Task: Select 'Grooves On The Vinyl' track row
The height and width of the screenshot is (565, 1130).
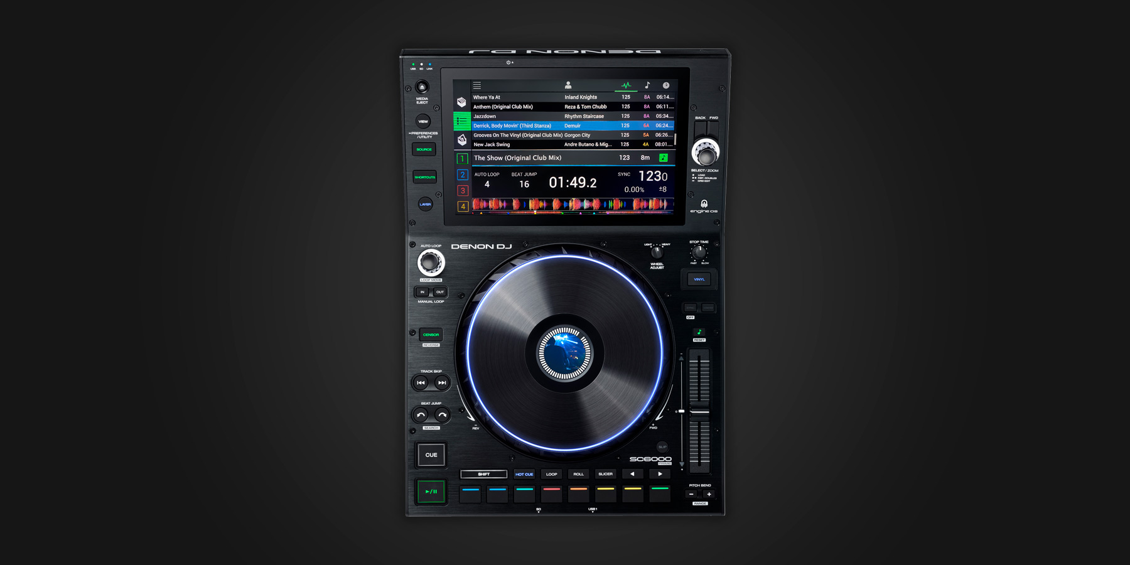Action: pos(573,135)
